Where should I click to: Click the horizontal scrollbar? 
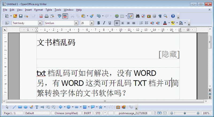(x=105, y=101)
